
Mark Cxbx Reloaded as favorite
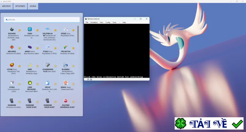click(38, 84)
